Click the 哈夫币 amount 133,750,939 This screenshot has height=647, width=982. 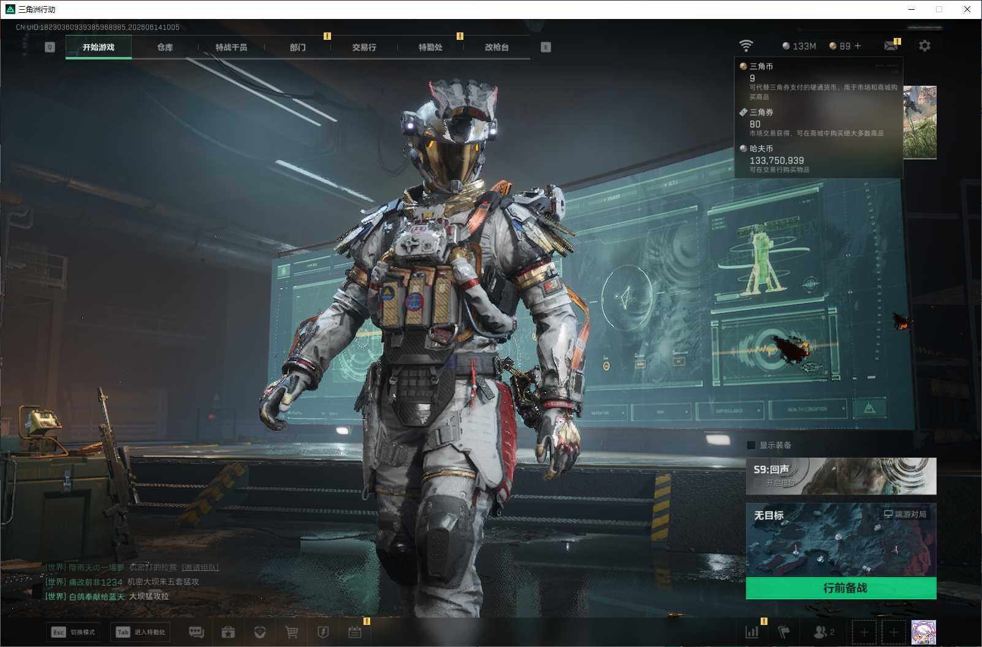(x=777, y=161)
